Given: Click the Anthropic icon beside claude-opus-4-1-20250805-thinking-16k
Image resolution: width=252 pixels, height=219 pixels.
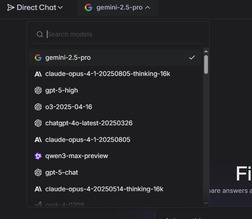Looking at the screenshot, I should point(38,74).
